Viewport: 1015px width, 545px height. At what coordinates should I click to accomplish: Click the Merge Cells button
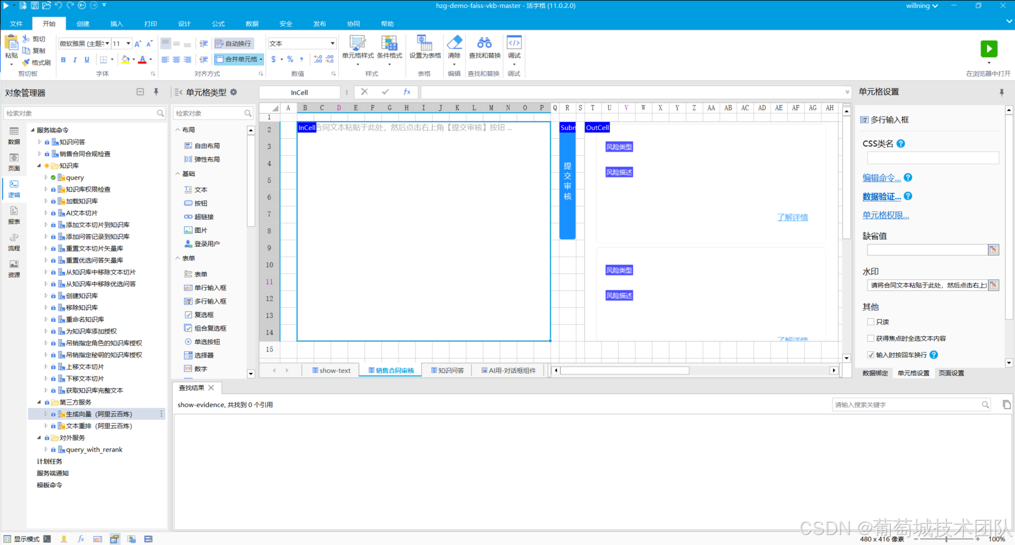(x=239, y=59)
